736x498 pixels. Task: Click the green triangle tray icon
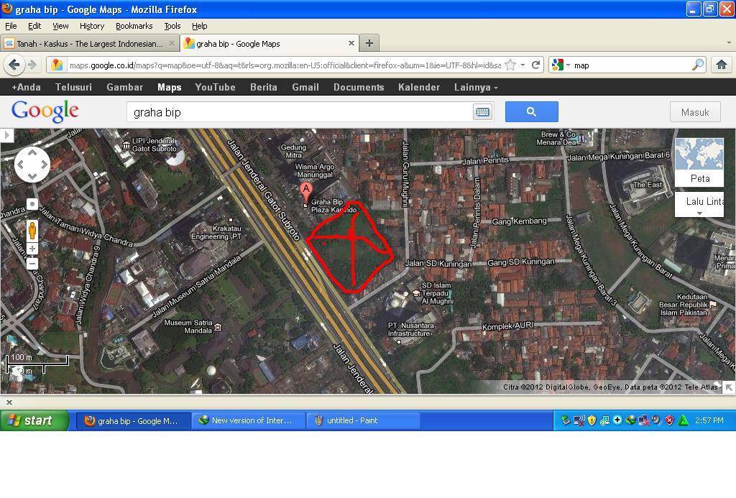point(684,420)
